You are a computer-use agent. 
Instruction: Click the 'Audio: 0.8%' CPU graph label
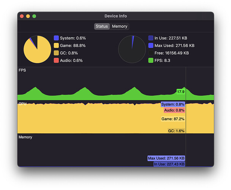click(174, 110)
